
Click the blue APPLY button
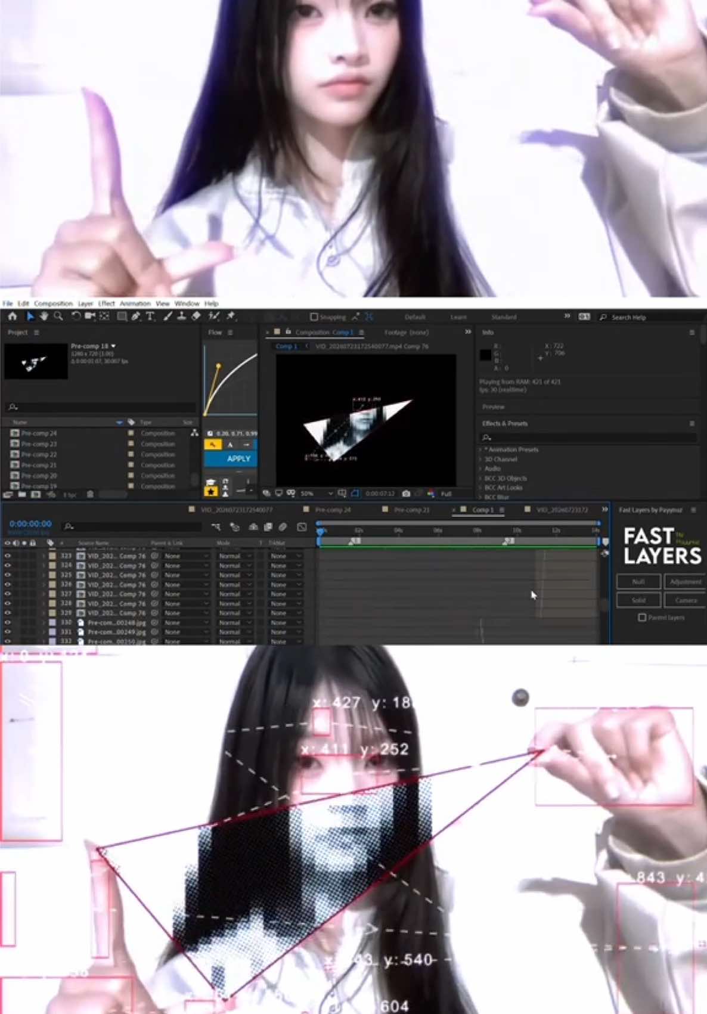pos(231,458)
